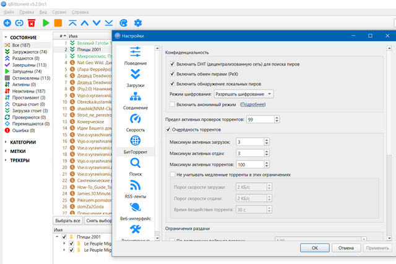The image size is (396, 264).
Task: Collapse the Птицы 2001 file tree
Action: pos(57,237)
